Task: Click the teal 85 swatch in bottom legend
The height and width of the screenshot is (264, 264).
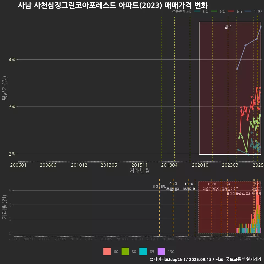Action: (x=143, y=251)
